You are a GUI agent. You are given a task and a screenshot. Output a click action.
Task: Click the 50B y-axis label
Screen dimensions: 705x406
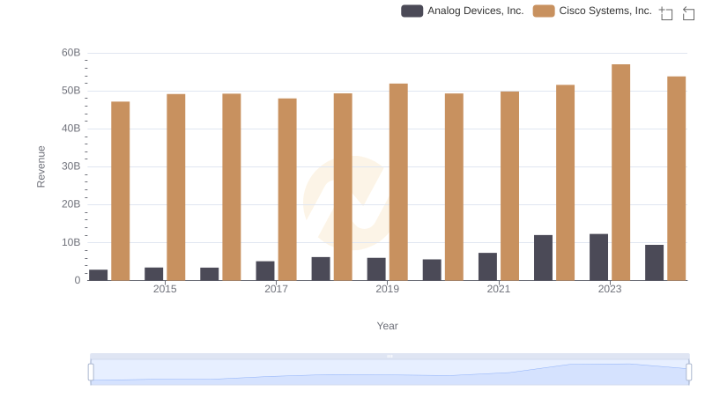coord(71,91)
